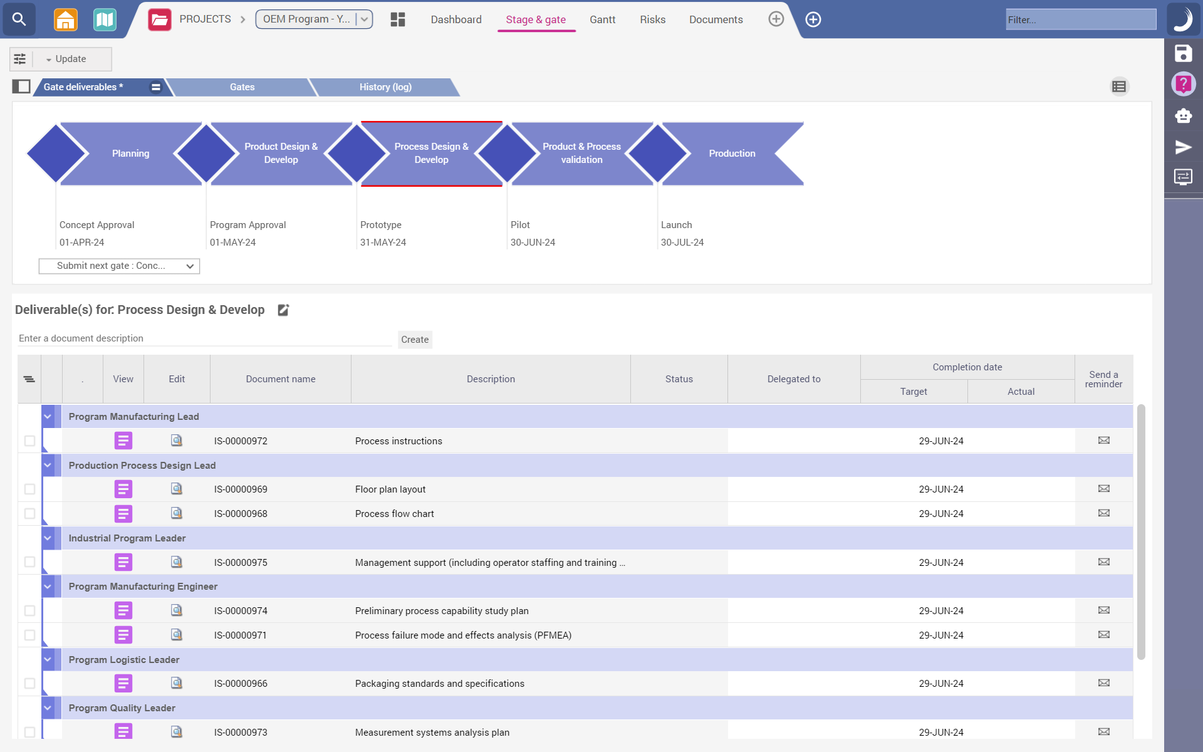Open Submit next gate dropdown
Screen dimensions: 1203x752
click(x=119, y=266)
